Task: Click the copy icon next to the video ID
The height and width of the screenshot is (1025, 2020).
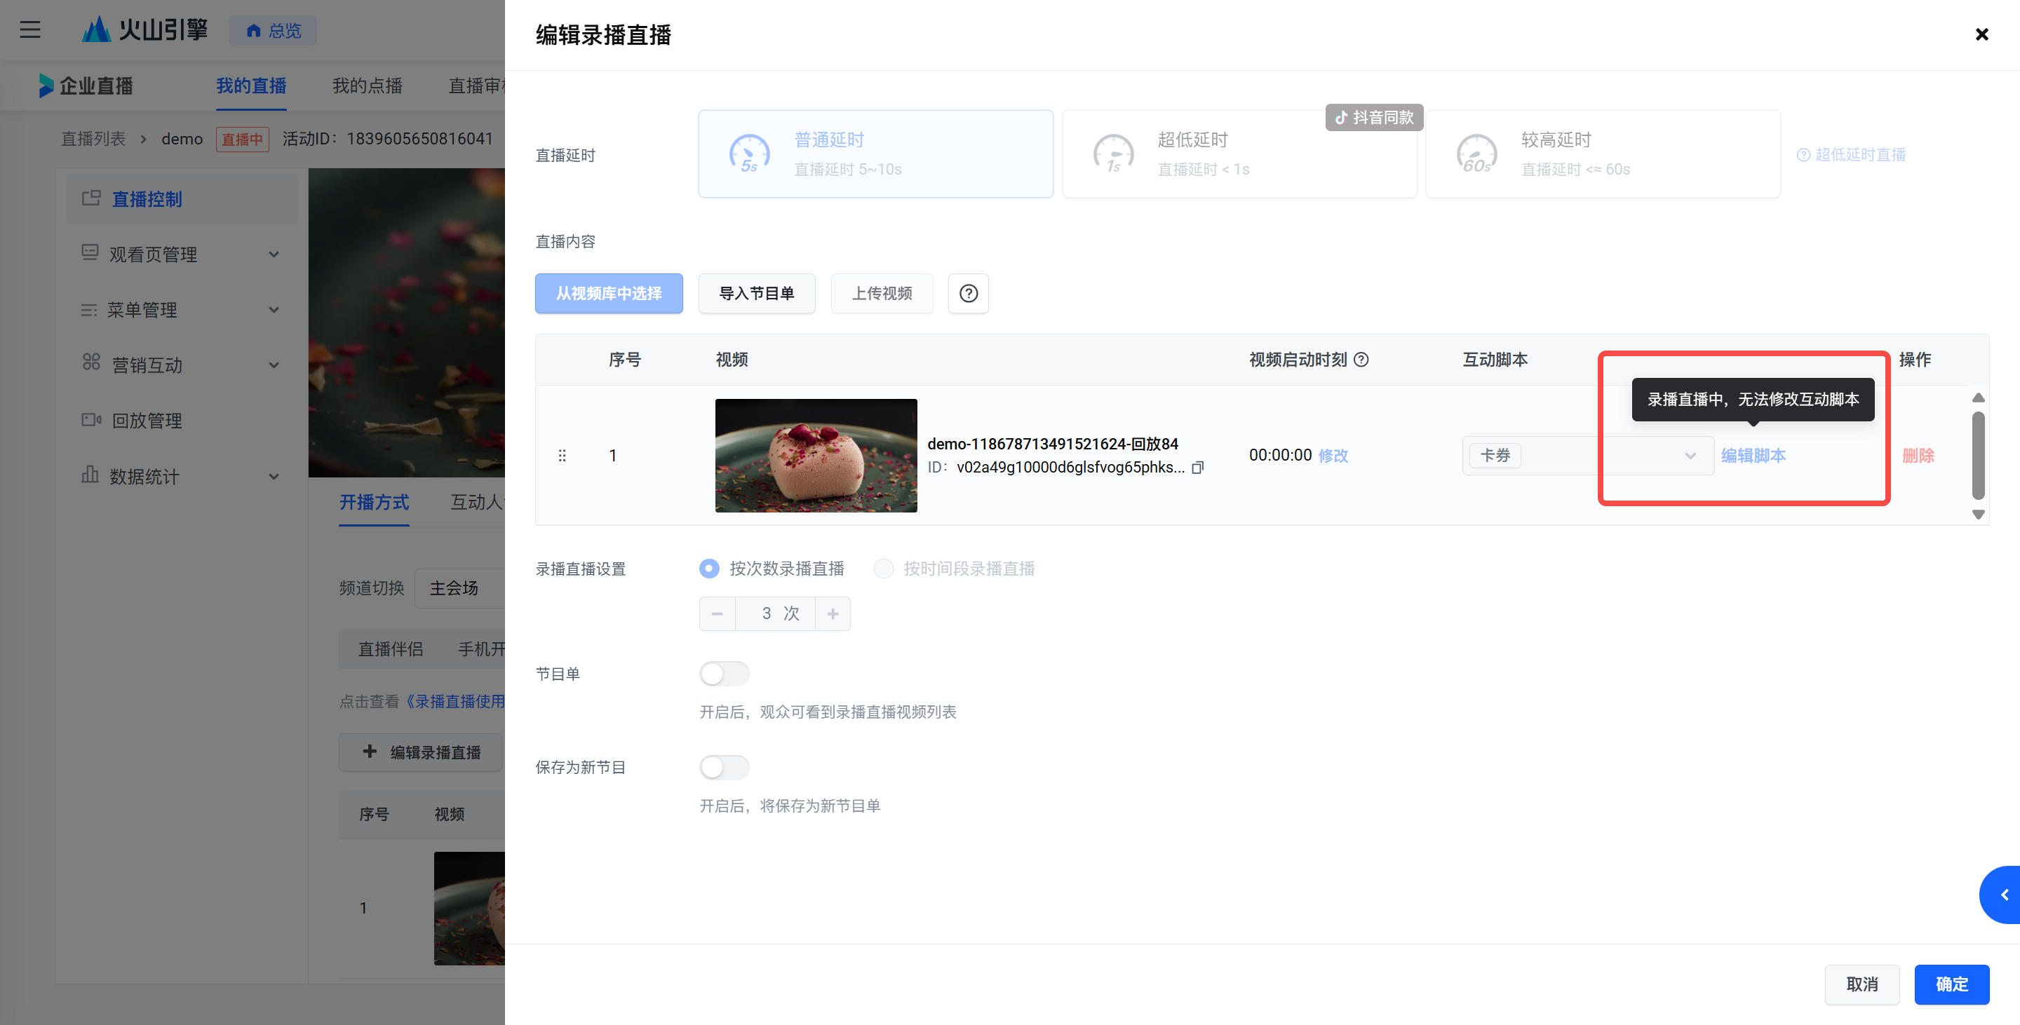Action: 1197,468
